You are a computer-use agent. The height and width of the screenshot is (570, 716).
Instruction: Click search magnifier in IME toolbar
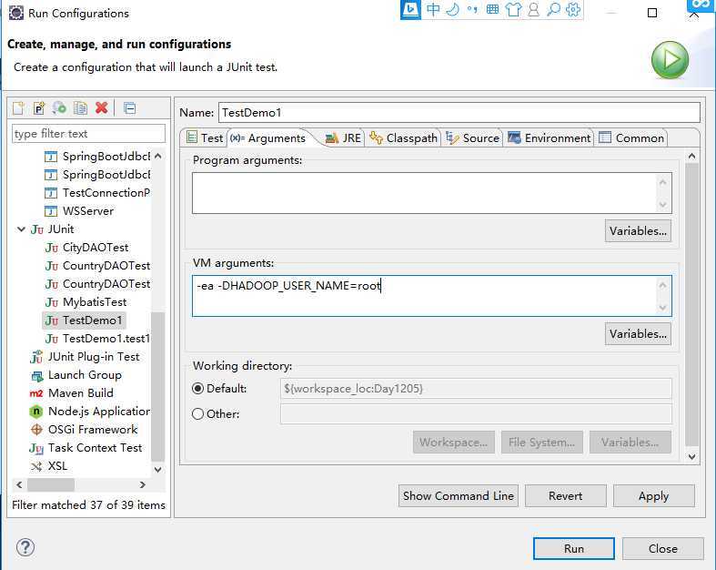[553, 10]
